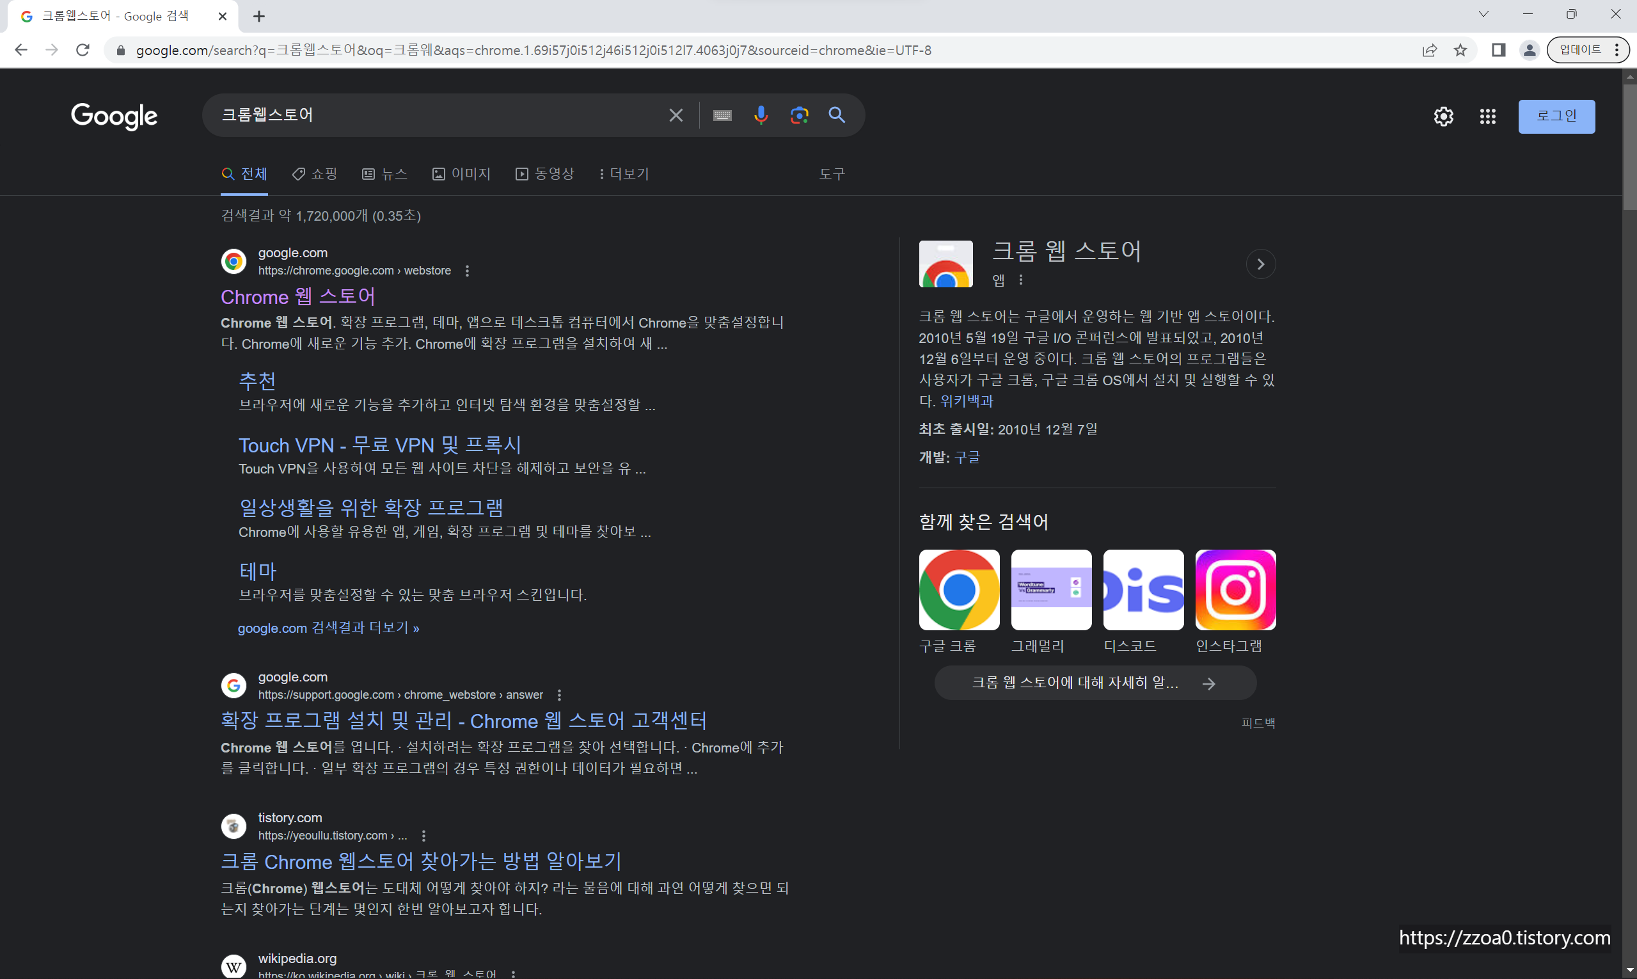Toggle the browser side panel icon
The image size is (1637, 979).
click(1498, 50)
